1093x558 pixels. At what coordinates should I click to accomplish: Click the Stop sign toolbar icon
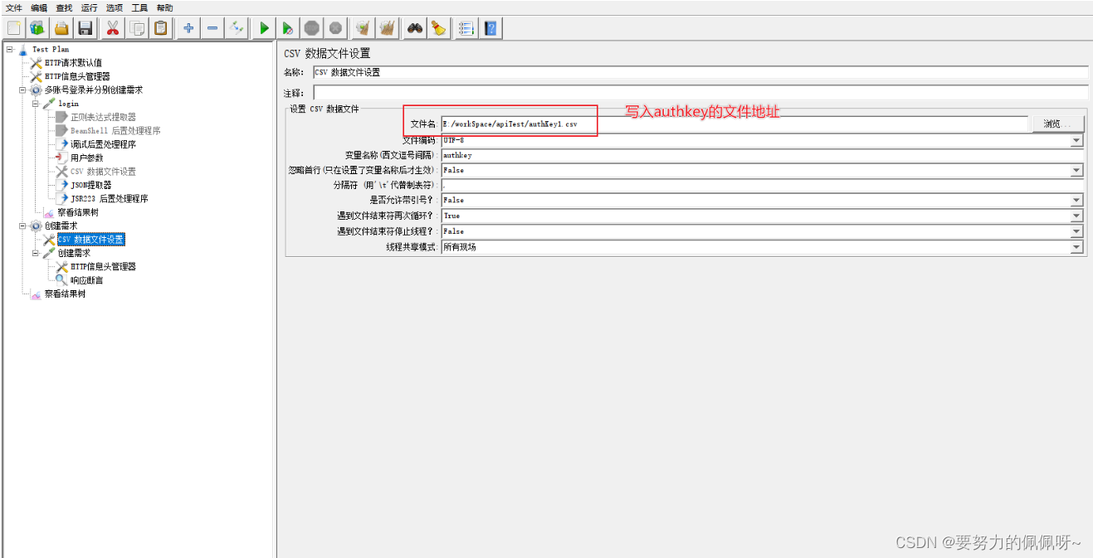tap(311, 28)
